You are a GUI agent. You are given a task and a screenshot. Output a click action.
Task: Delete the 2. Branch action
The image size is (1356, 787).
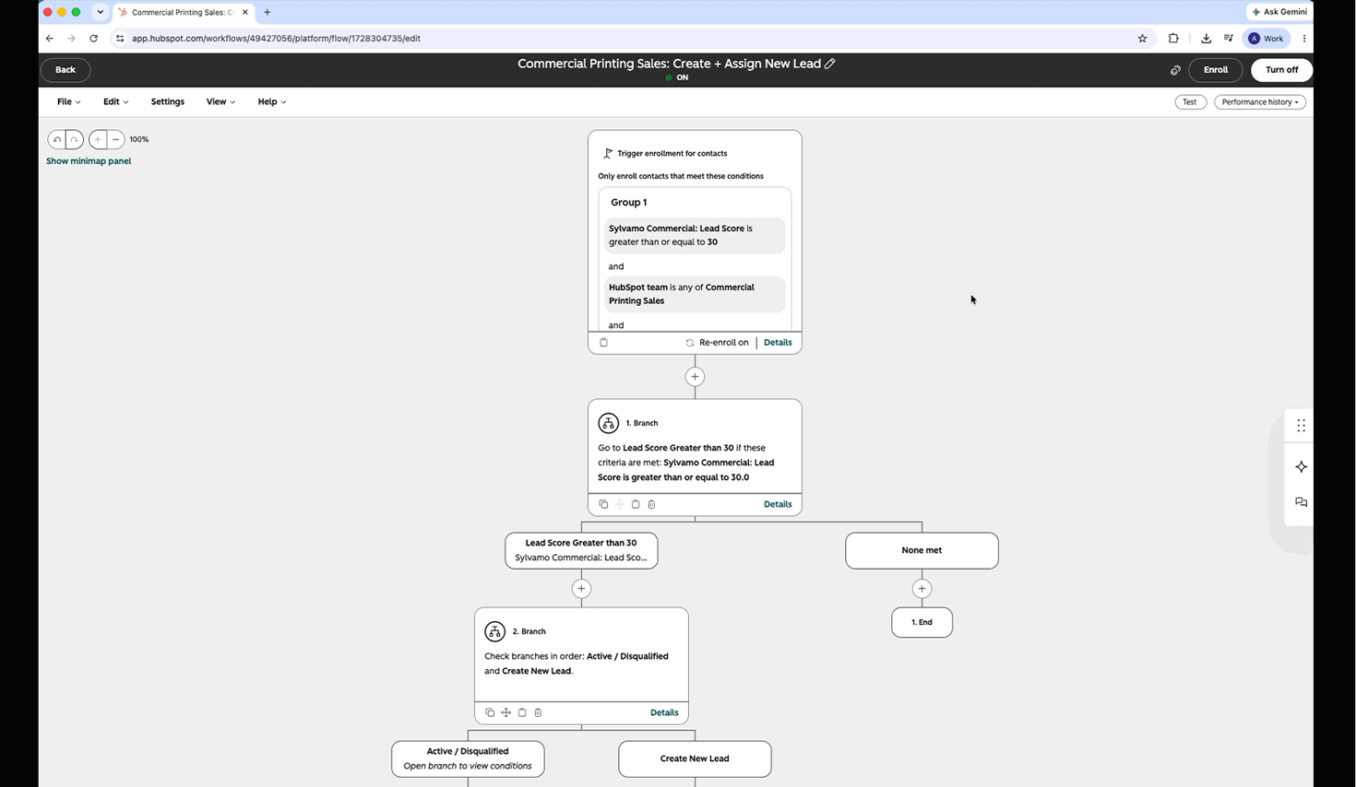pyautogui.click(x=539, y=712)
